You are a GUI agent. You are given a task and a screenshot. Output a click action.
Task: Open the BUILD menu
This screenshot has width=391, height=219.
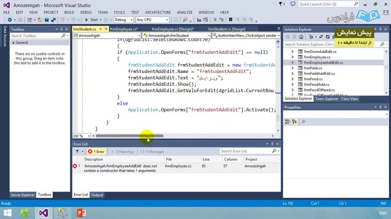coord(69,12)
